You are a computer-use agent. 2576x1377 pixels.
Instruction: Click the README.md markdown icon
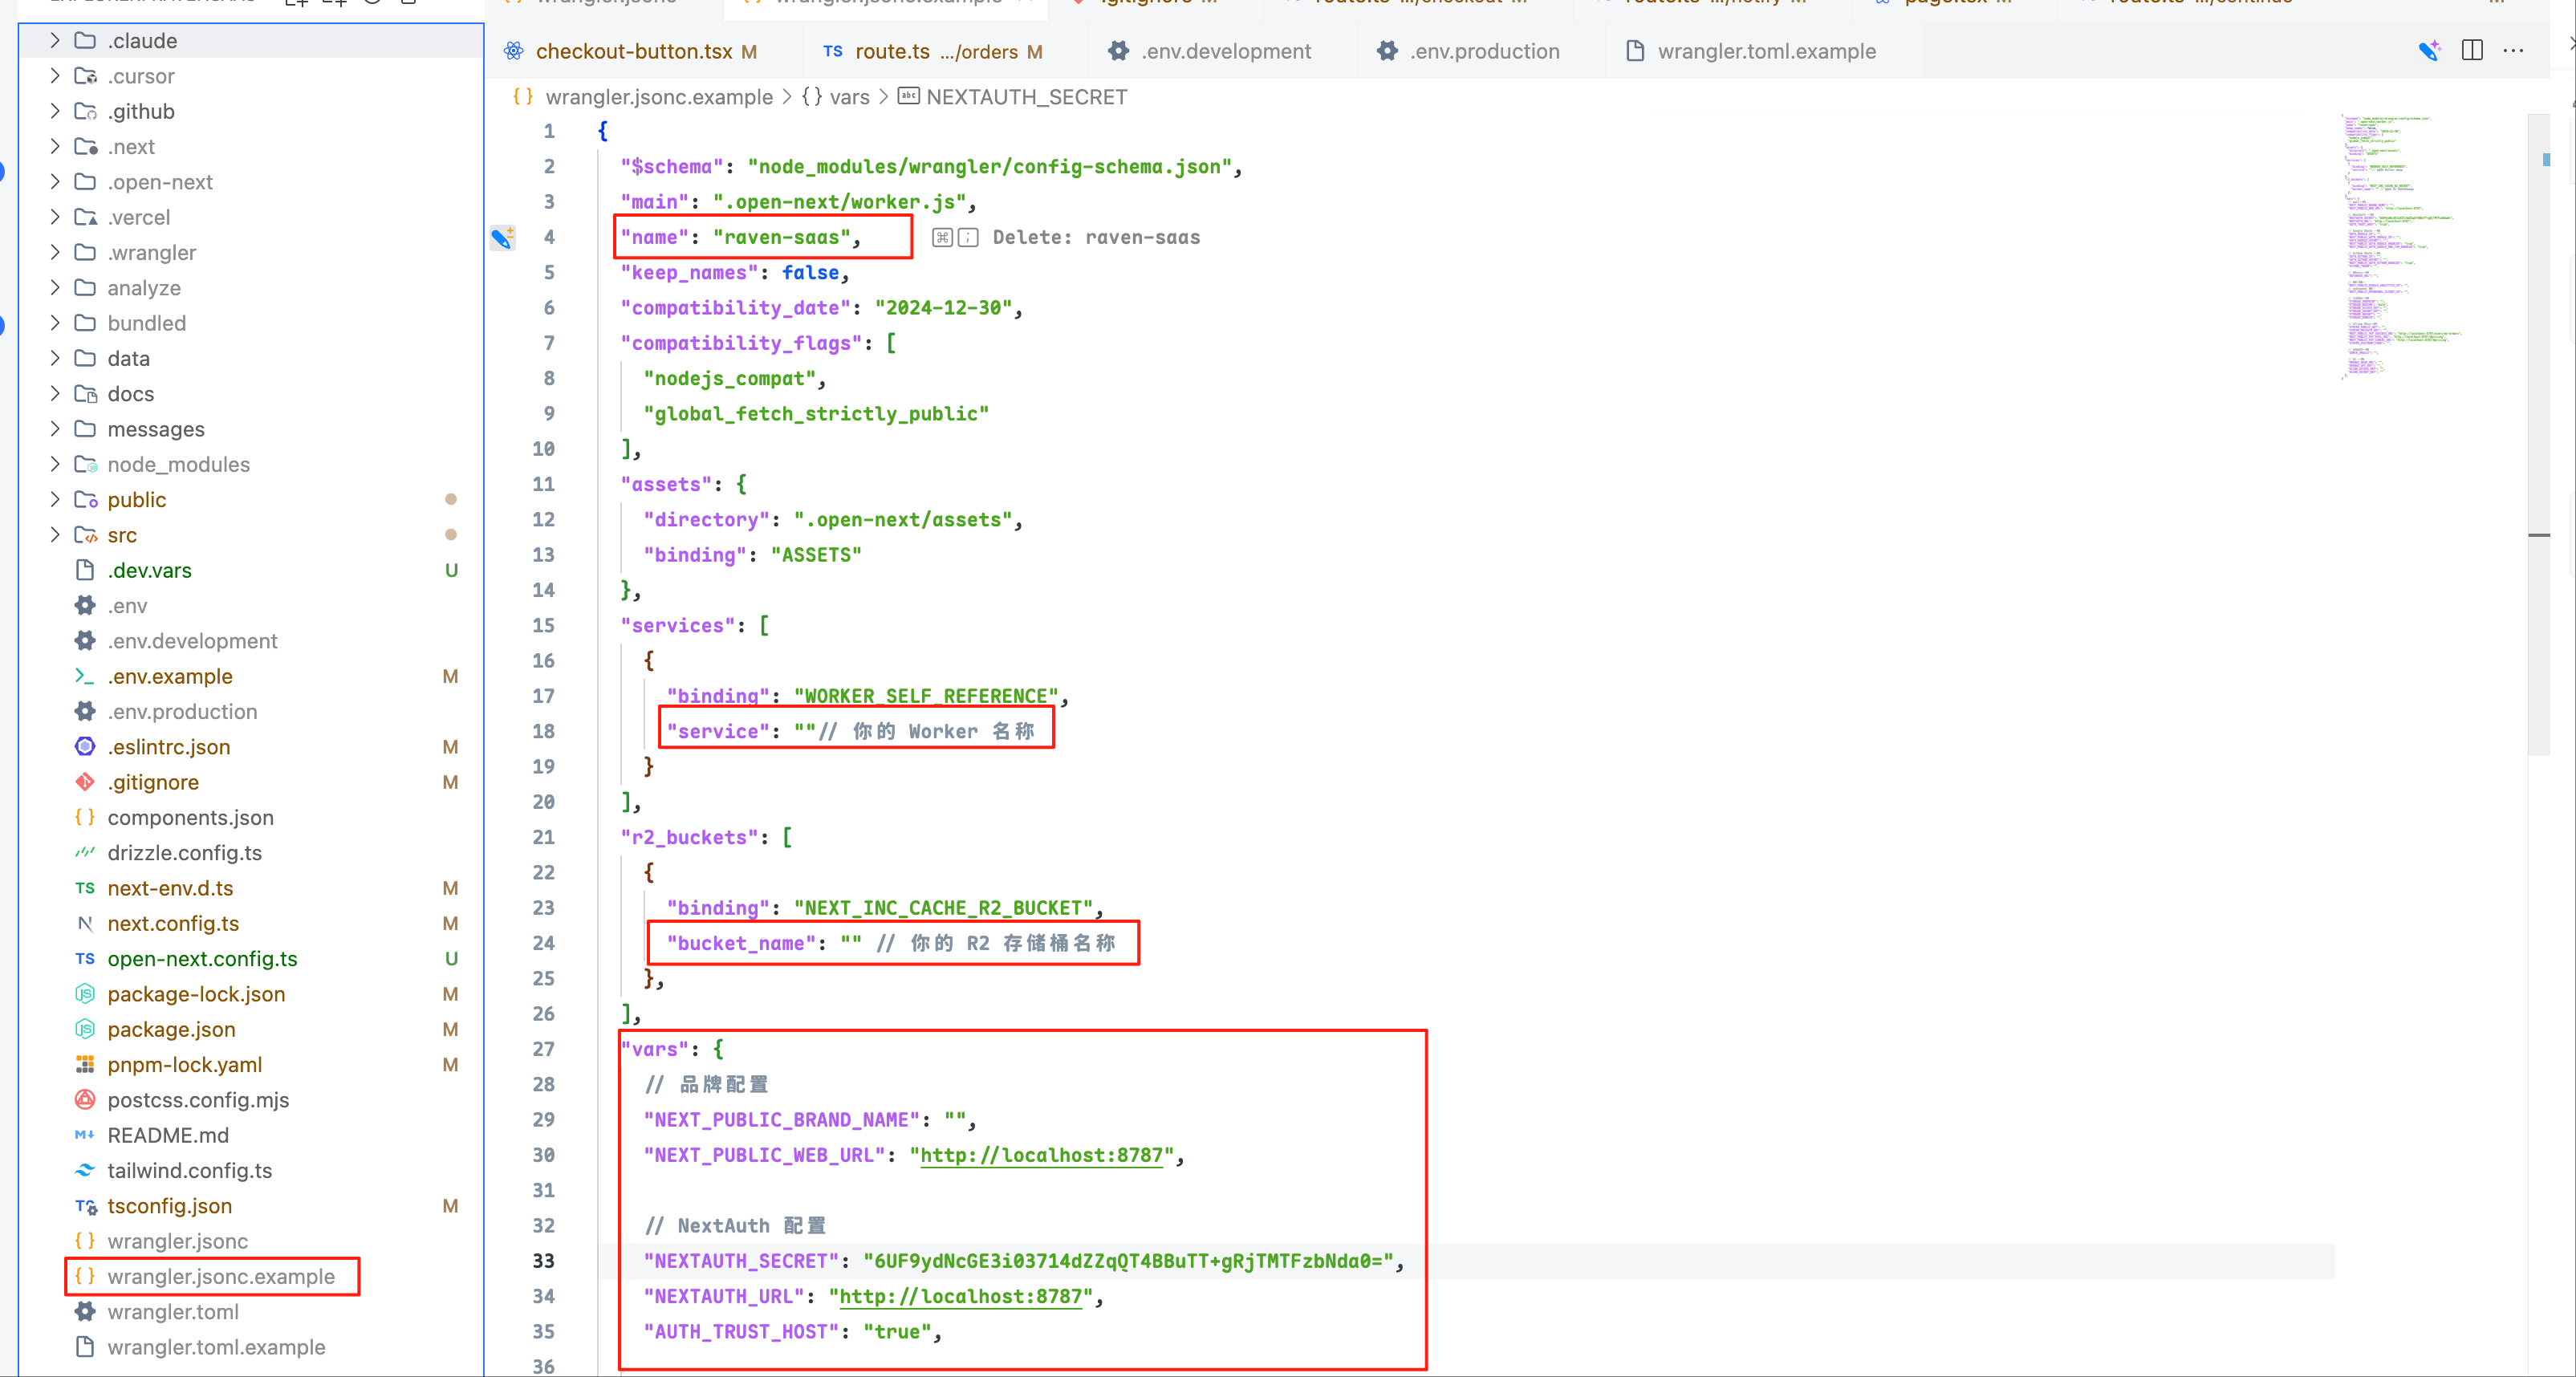[x=85, y=1135]
